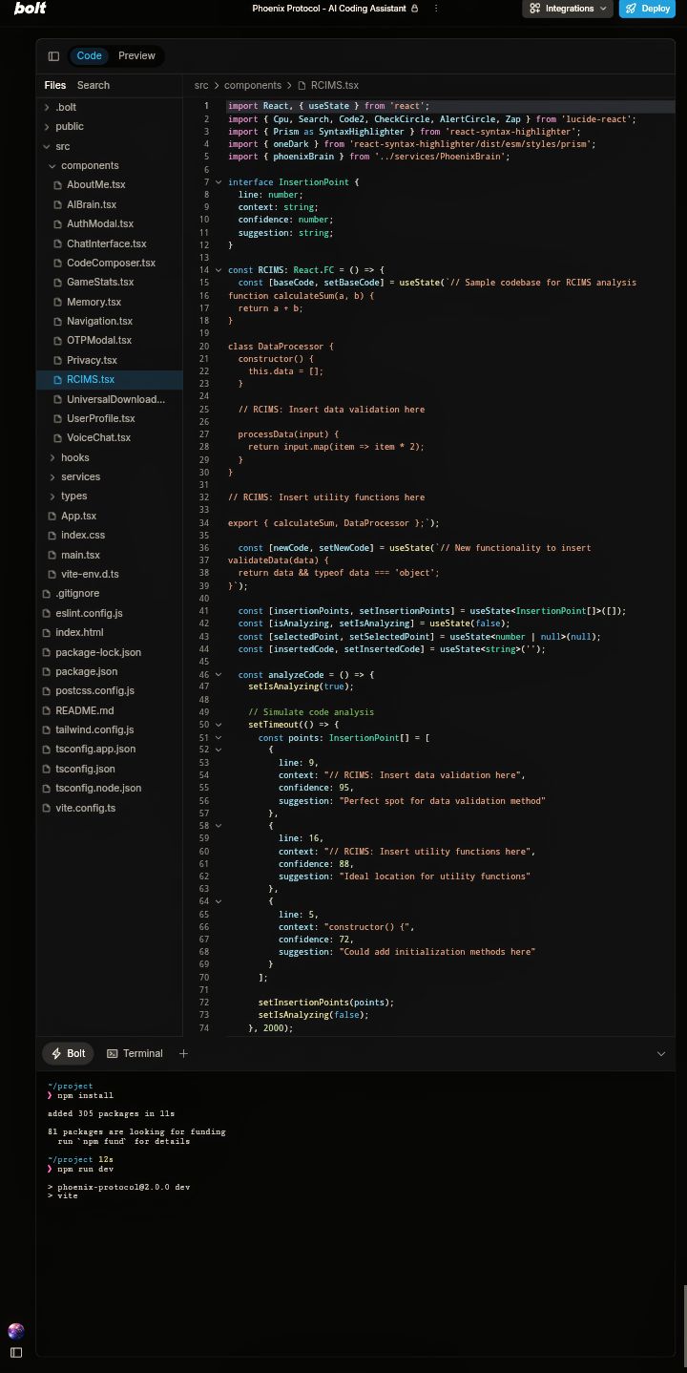Switch to the Bolt terminal tab
The height and width of the screenshot is (1373, 687).
pos(68,1053)
